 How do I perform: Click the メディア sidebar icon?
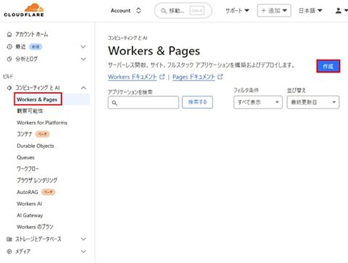pyautogui.click(x=9, y=251)
